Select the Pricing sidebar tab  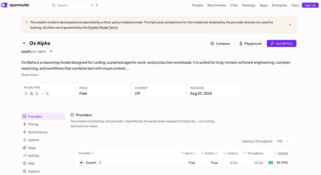click(x=43, y=124)
